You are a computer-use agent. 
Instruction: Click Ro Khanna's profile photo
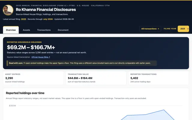click(x=8, y=10)
